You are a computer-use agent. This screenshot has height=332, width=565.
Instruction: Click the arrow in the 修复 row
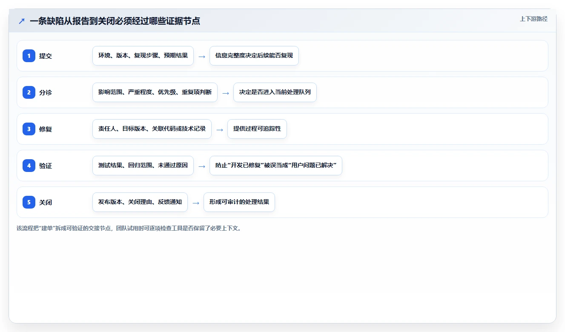(x=220, y=129)
